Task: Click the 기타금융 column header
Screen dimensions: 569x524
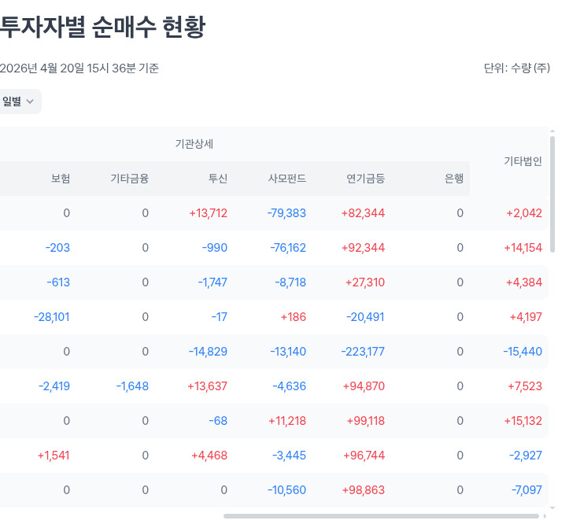Action: point(129,179)
